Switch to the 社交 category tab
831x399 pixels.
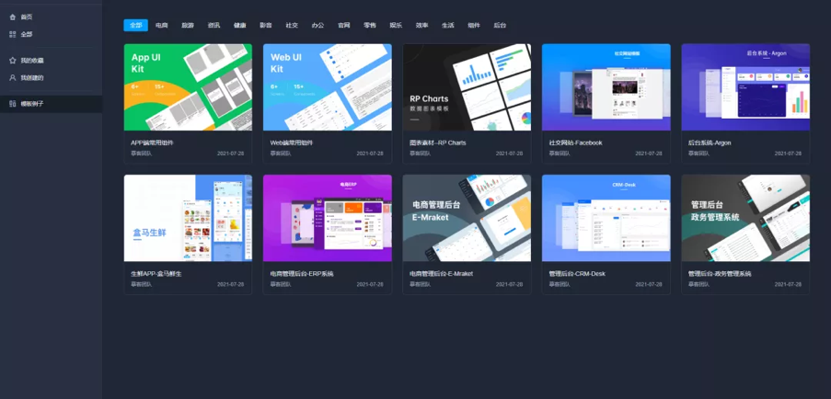click(x=292, y=26)
